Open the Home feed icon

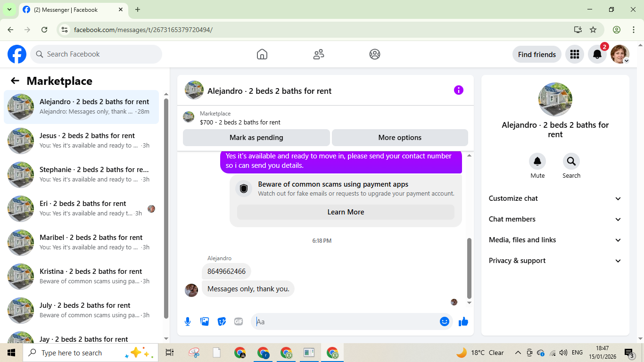coord(262,54)
